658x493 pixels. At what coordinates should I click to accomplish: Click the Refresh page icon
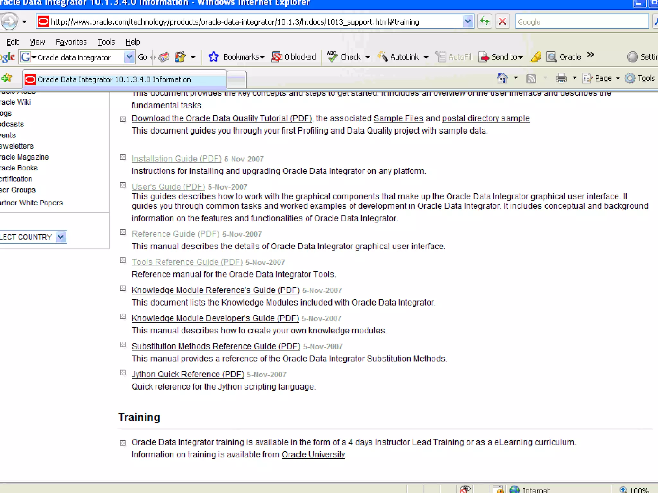(x=485, y=22)
